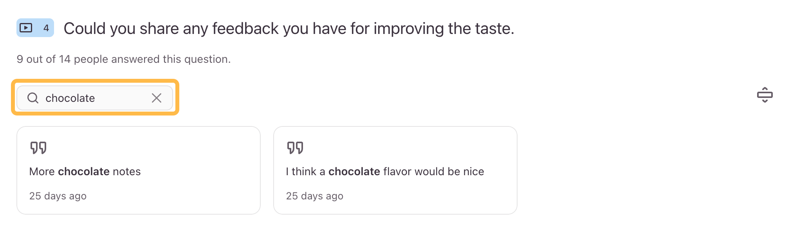The width and height of the screenshot is (790, 231).
Task: Clear the chocolate search text
Action: coord(157,98)
